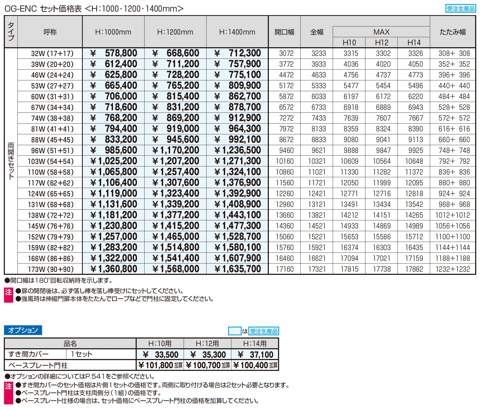The height and width of the screenshot is (410, 480).
Task: Click the ベースプレート門柱 option name
Action: point(38,365)
